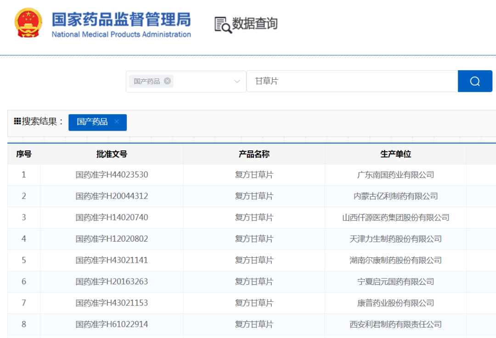Click 复方甘草片 in row 8
The width and height of the screenshot is (496, 338).
[254, 324]
